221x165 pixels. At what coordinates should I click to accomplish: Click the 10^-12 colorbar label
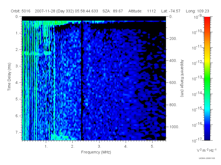point(197,63)
